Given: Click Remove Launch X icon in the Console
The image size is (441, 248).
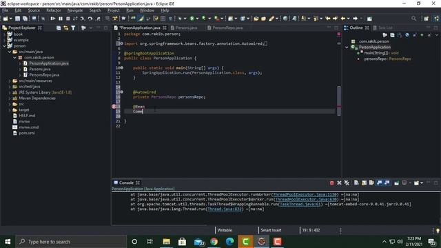Looking at the screenshot, I should (339, 183).
